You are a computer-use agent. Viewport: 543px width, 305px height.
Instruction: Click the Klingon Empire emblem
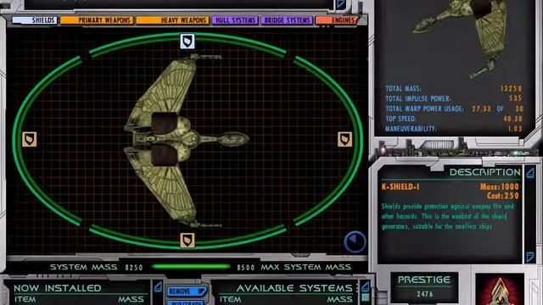[500, 291]
